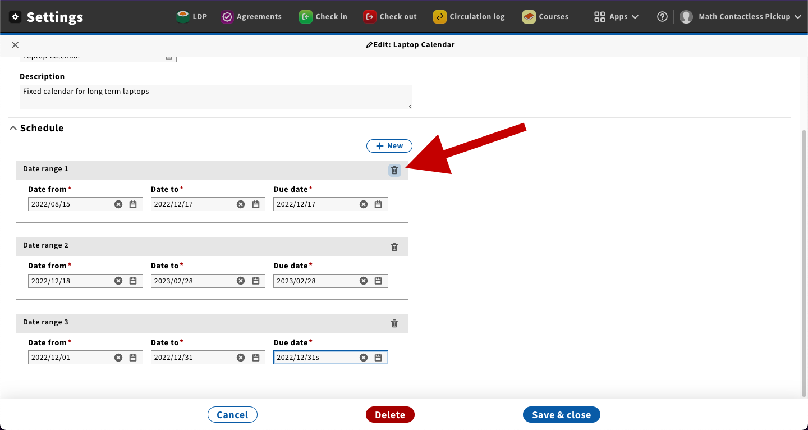Click the vertical page scrollbar

pos(804,264)
